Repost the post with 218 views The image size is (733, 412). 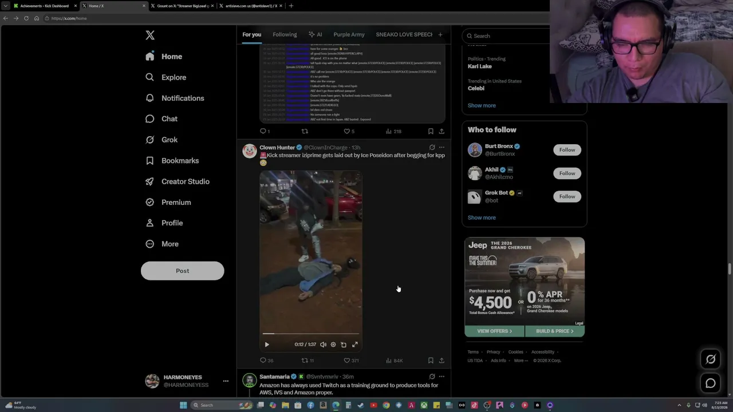coord(305,131)
